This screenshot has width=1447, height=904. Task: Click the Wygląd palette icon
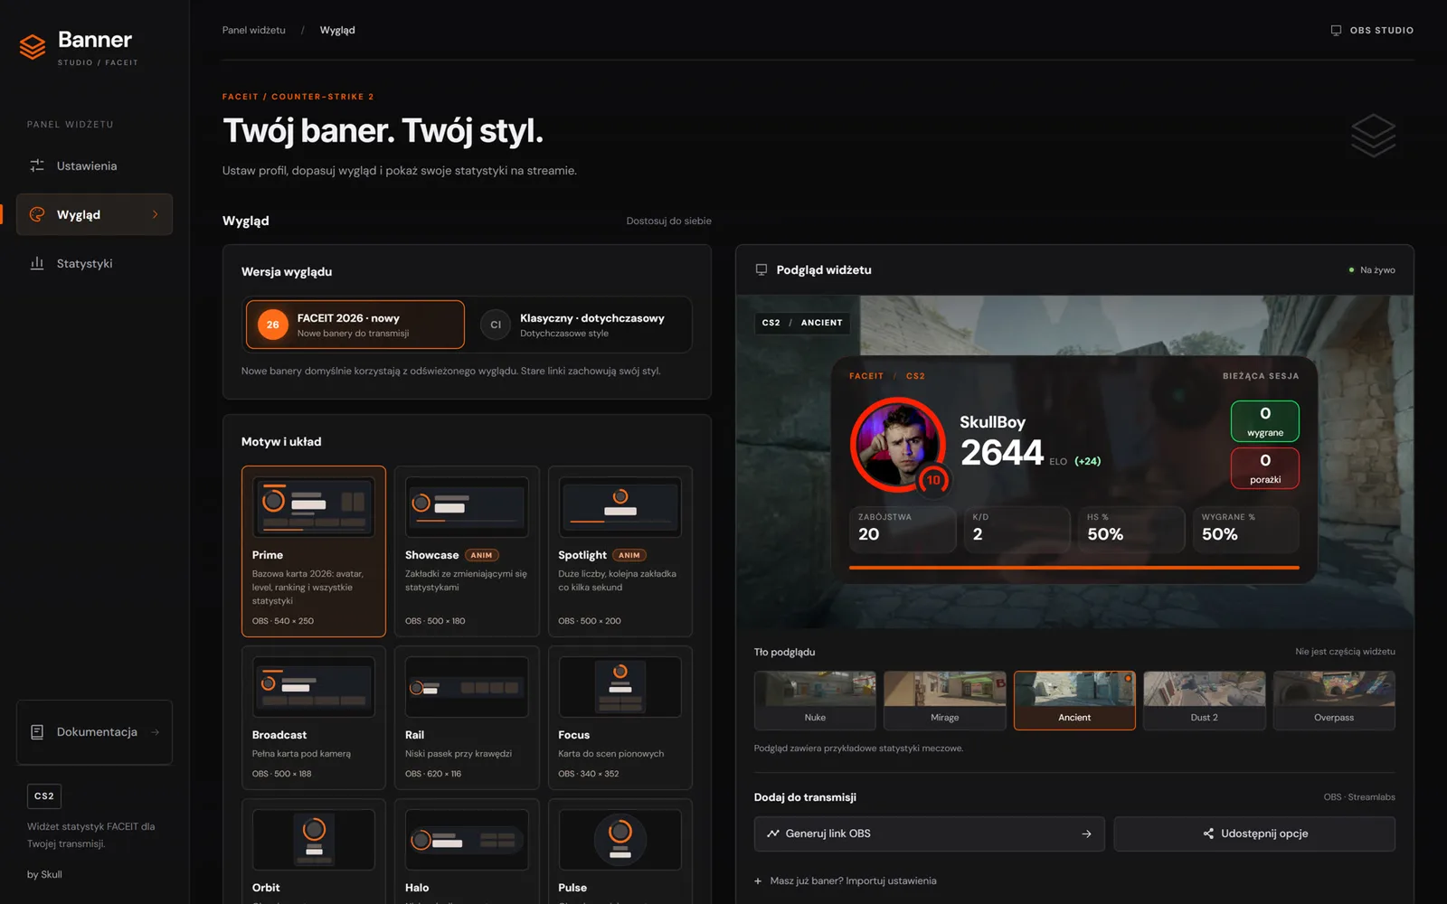tap(37, 214)
